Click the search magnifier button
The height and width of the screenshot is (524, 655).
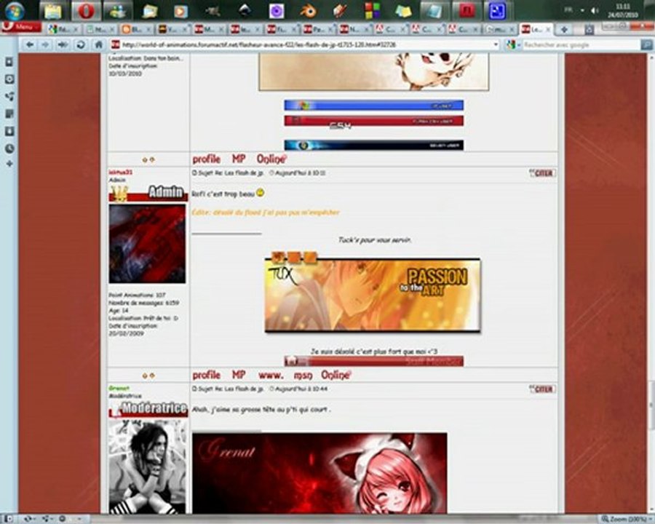pos(646,44)
